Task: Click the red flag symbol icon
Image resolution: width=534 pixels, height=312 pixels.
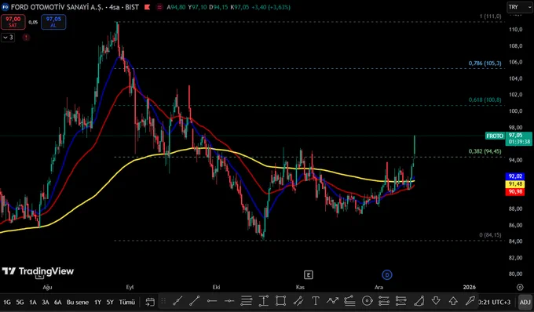Action: (147, 7)
